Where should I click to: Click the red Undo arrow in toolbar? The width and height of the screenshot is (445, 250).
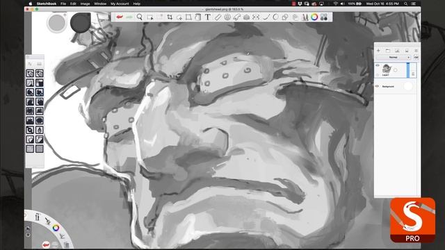(x=120, y=17)
